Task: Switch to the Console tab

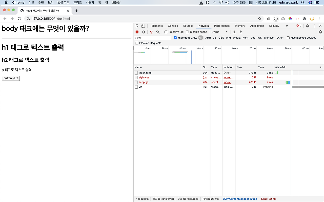Action: click(173, 26)
